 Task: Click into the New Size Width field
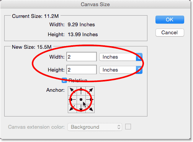point(82,57)
